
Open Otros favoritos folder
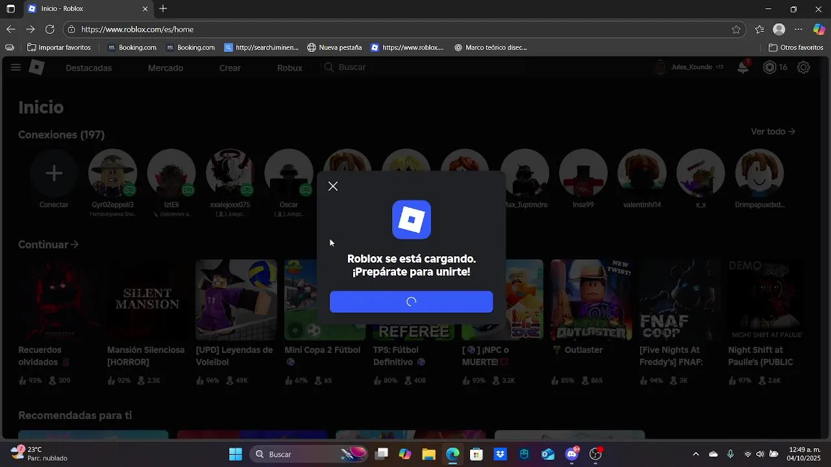tap(795, 47)
